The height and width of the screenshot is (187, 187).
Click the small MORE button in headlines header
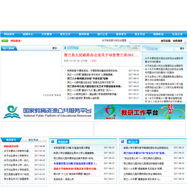click(x=135, y=48)
